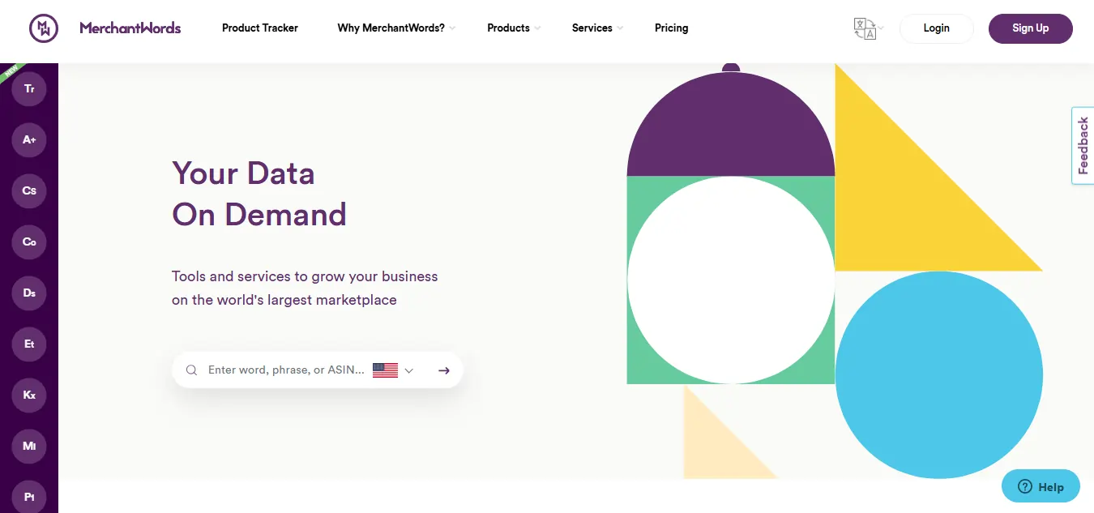Open the Co tool in the sidebar
Viewport: 1094px width, 513px height.
pyautogui.click(x=28, y=242)
